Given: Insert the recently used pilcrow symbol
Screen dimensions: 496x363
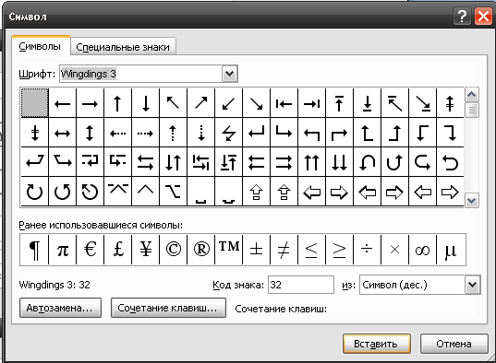Looking at the screenshot, I should pyautogui.click(x=34, y=250).
